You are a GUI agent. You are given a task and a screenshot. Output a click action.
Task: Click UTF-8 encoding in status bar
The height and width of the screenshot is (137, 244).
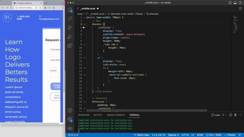click(x=185, y=135)
